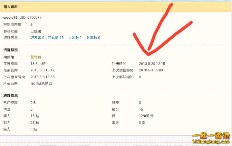
Task: Click the 註冊時間 value 2013-8-20 12:15
Action: tap(152, 64)
